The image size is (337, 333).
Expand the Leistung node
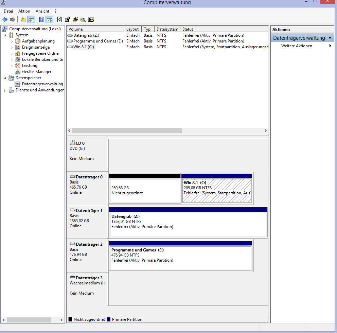click(x=12, y=66)
